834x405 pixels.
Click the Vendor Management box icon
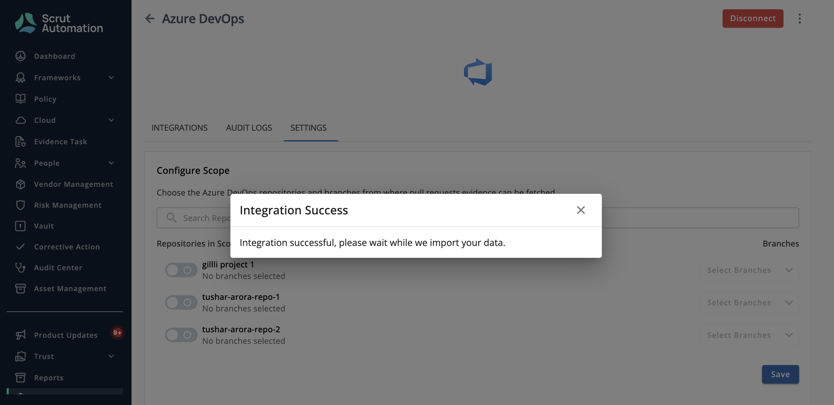(20, 184)
